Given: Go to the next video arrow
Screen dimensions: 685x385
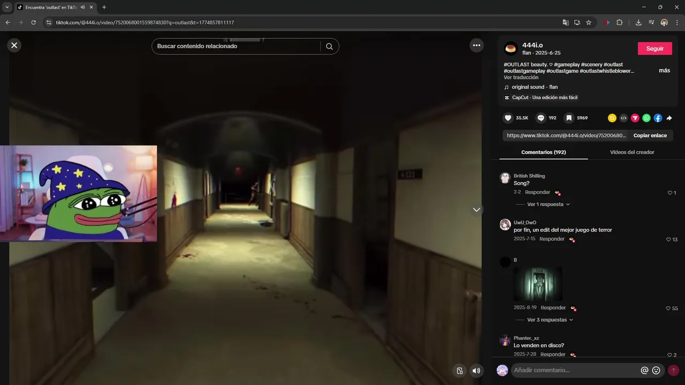Looking at the screenshot, I should 476,210.
